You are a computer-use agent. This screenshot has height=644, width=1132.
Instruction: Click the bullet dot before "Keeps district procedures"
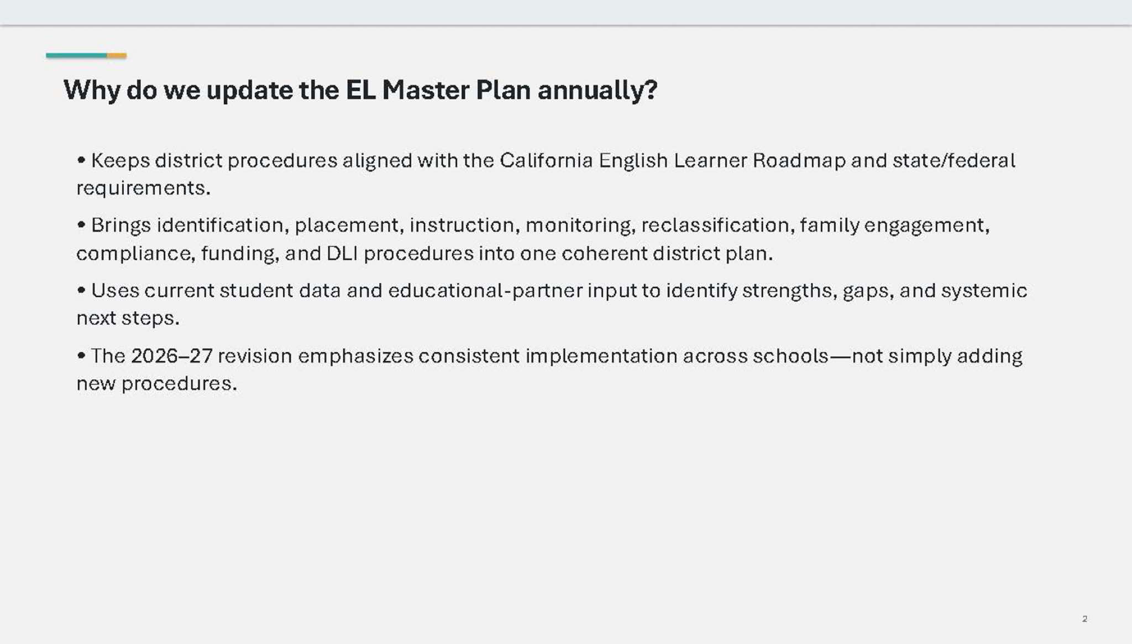[x=81, y=161]
